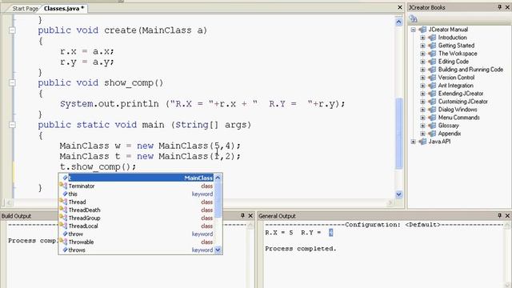Choose ThreadDeath class in autocomplete list
Image resolution: width=512 pixels, height=288 pixels.
[137, 210]
